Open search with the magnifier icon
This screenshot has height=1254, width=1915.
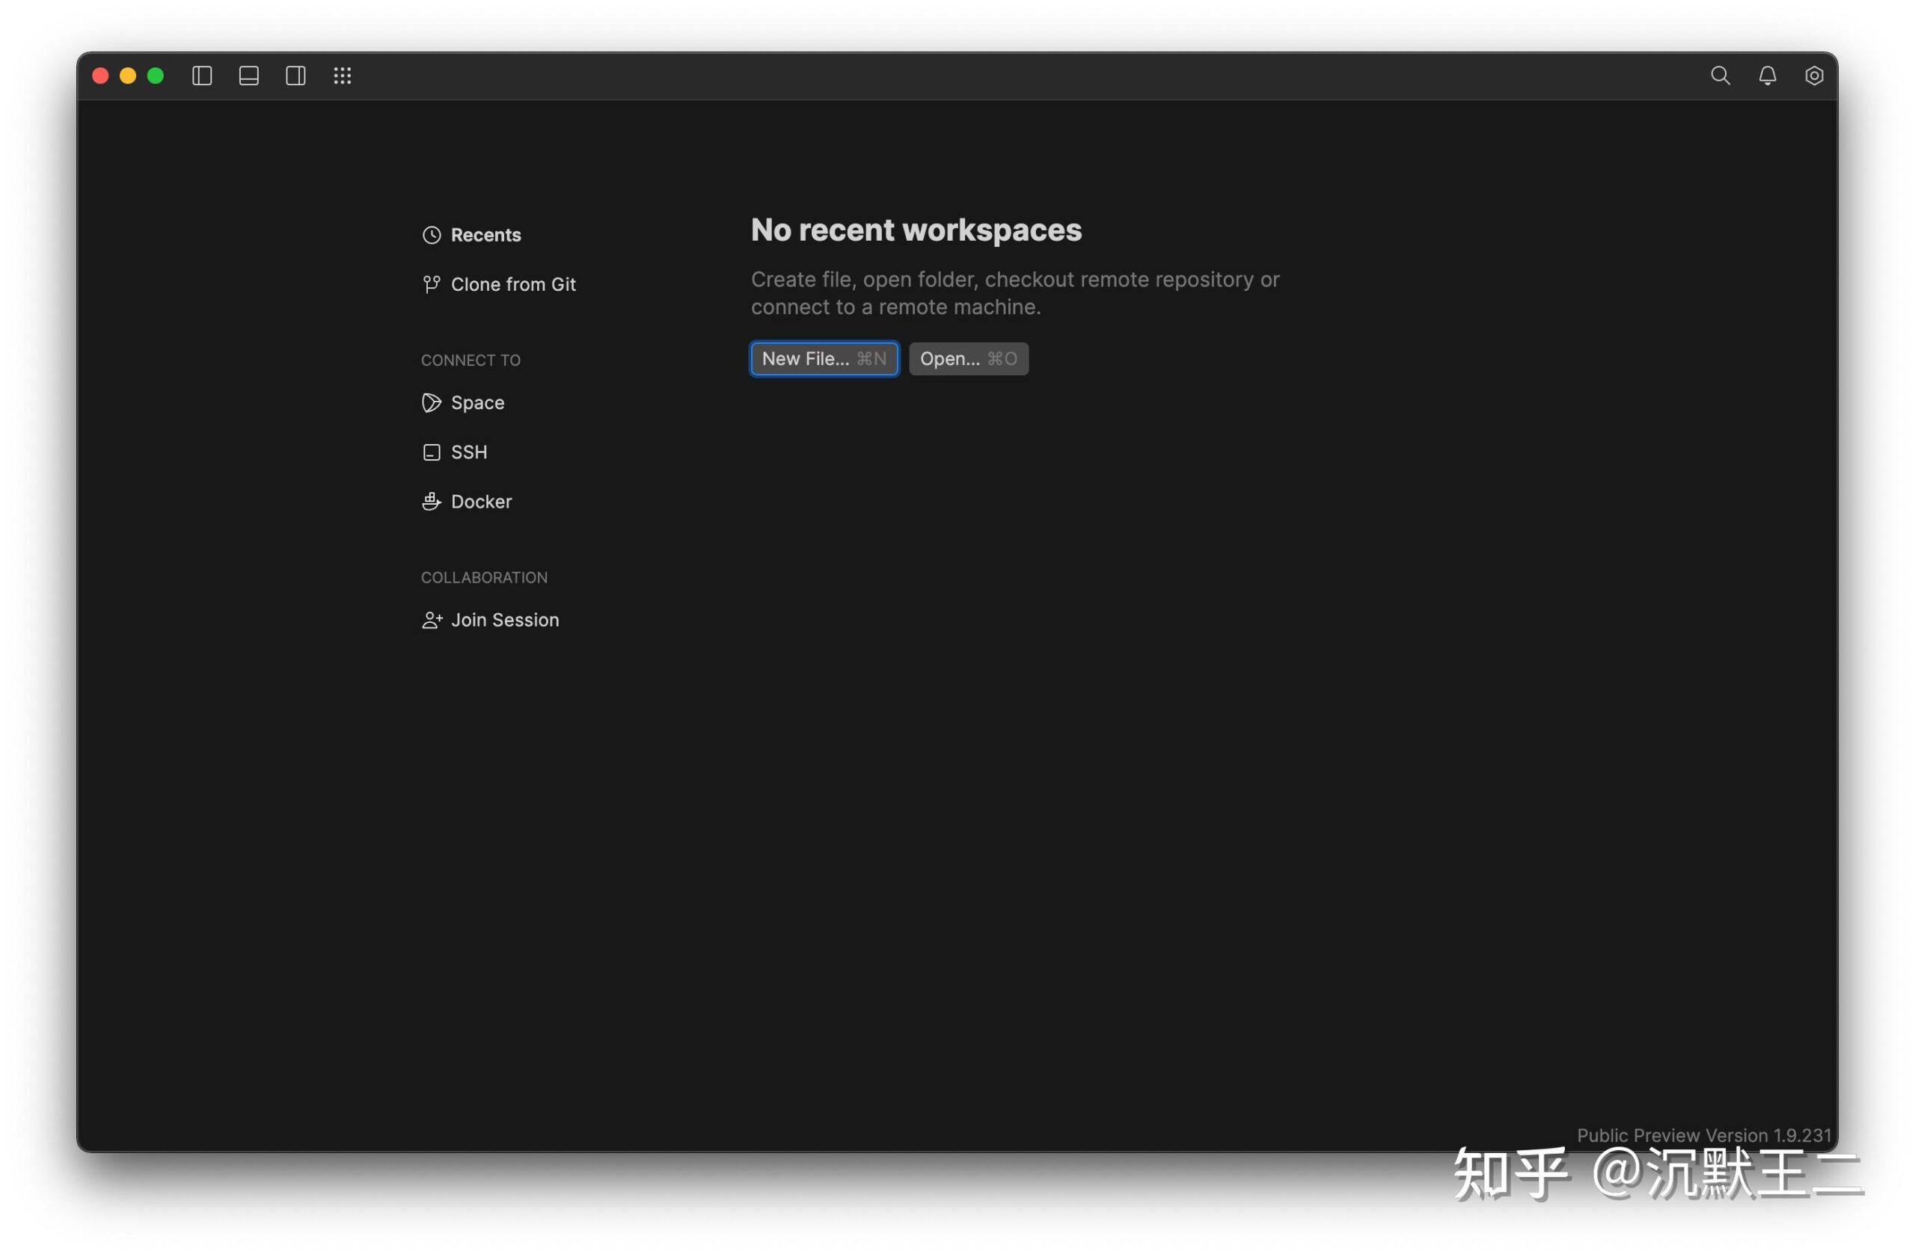pyautogui.click(x=1720, y=76)
